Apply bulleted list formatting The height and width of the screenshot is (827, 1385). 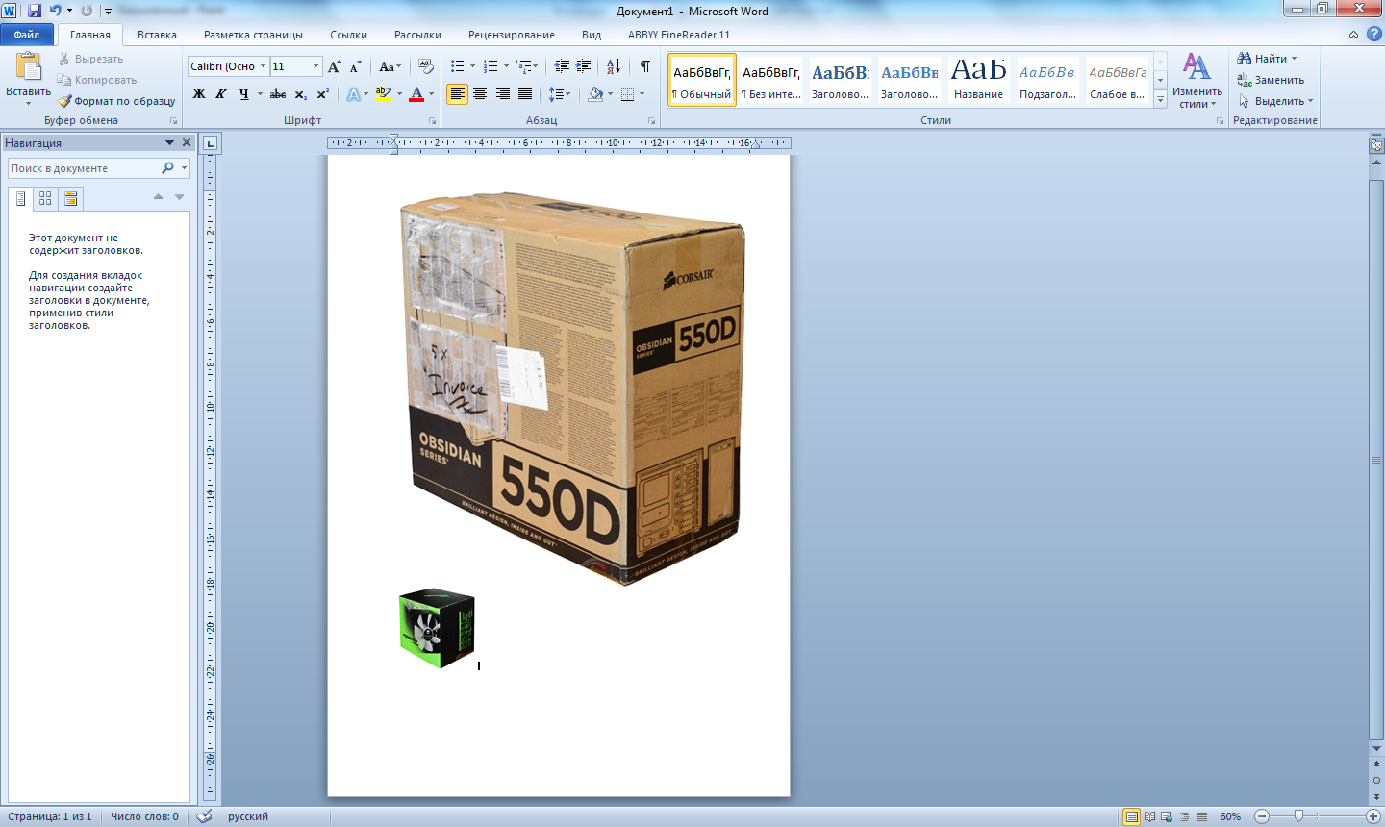coord(458,66)
